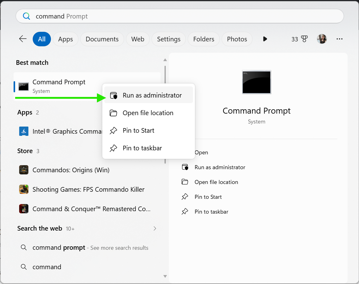The image size is (359, 284).
Task: Click the Command Prompt icon in Best match
Action: (x=23, y=86)
